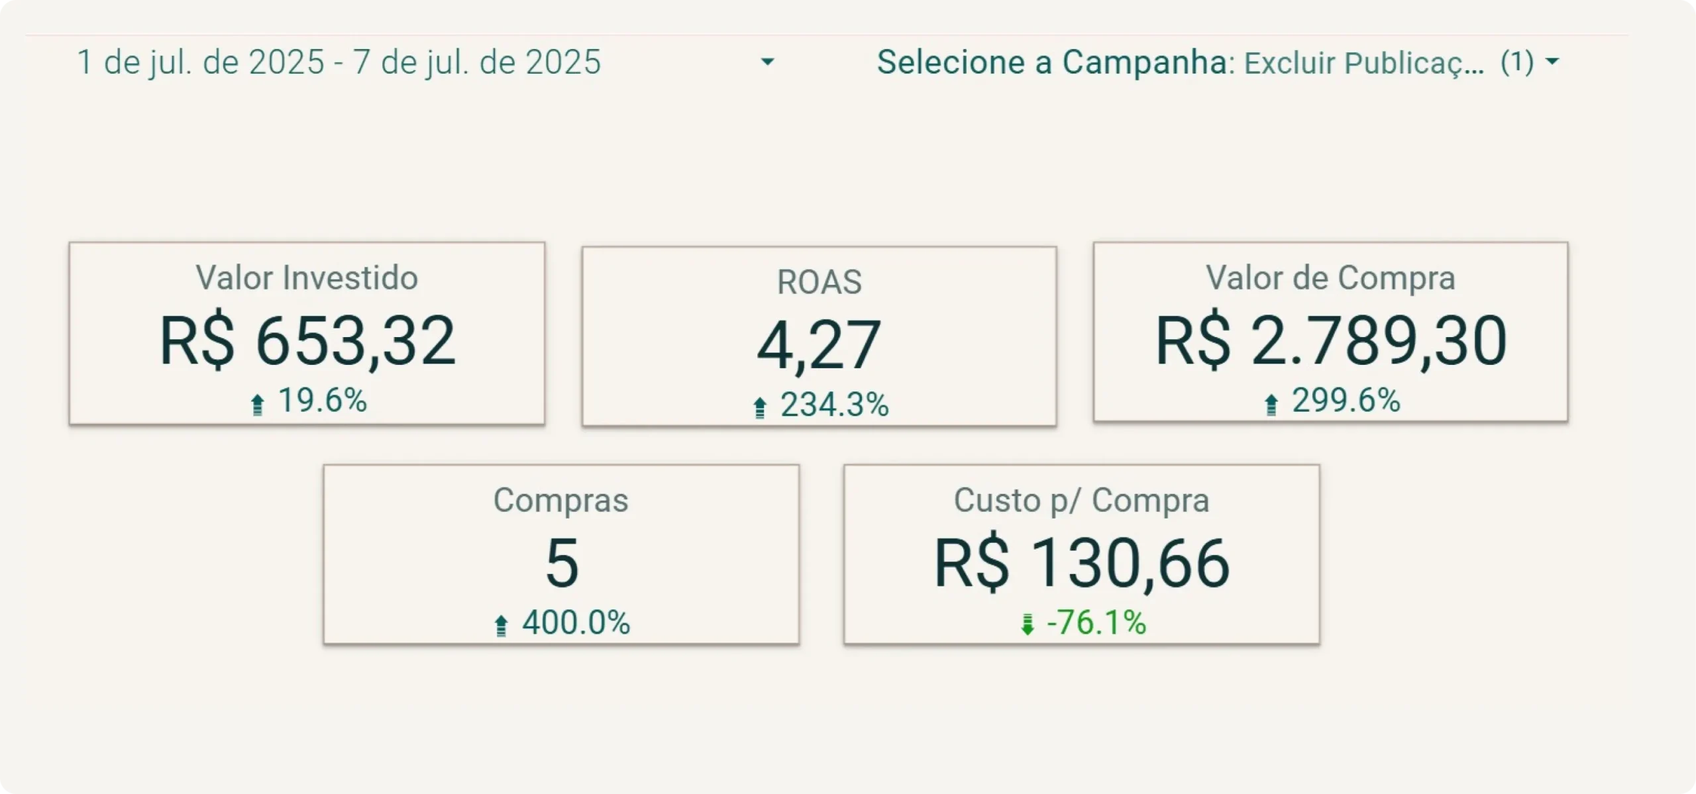Click the up arrow beside 400.0% Compras change
1696x794 pixels.
(502, 625)
